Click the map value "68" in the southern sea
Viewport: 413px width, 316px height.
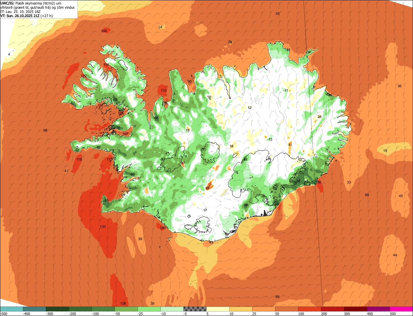tap(277, 297)
